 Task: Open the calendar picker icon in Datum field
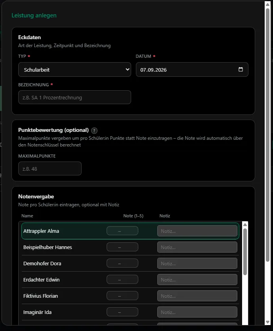(241, 69)
